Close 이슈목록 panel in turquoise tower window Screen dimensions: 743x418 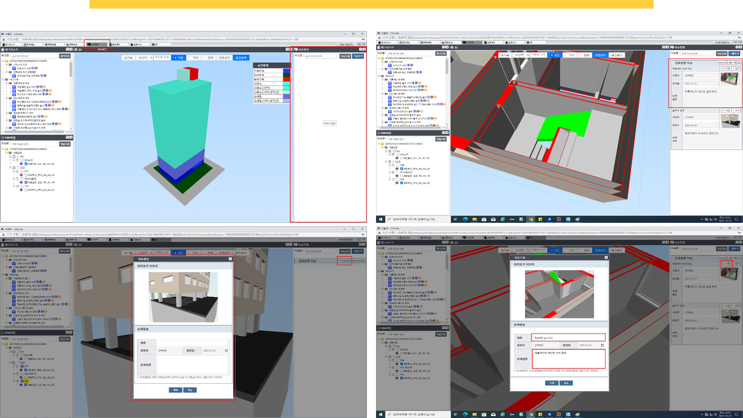coord(364,49)
